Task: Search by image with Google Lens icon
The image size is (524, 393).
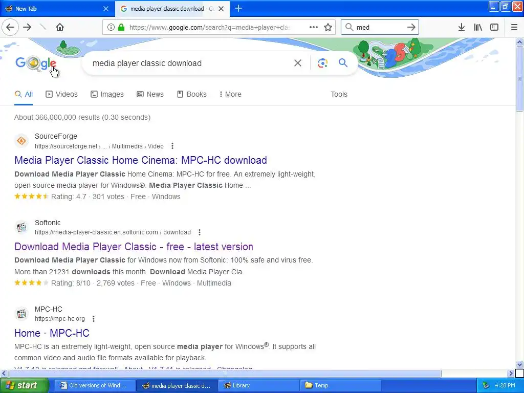Action: (x=322, y=63)
